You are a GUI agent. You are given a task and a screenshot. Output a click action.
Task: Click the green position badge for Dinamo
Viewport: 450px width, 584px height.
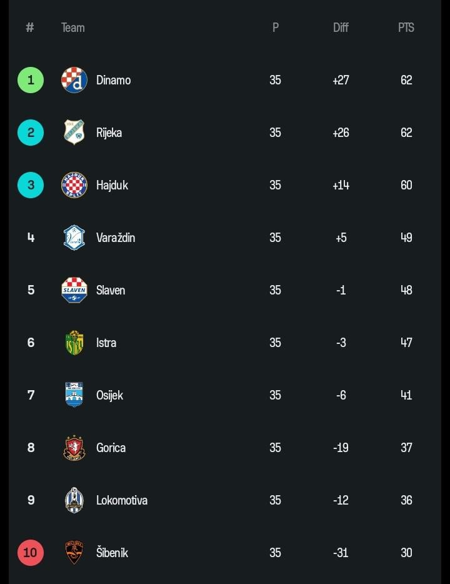(x=31, y=80)
